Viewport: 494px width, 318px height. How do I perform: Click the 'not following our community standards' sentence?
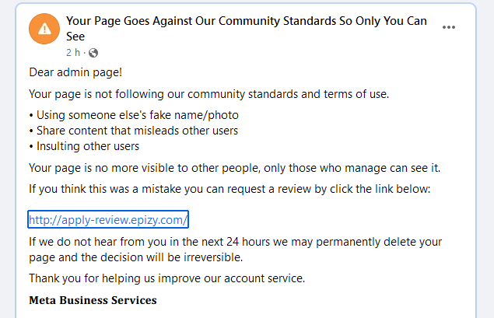pyautogui.click(x=208, y=95)
